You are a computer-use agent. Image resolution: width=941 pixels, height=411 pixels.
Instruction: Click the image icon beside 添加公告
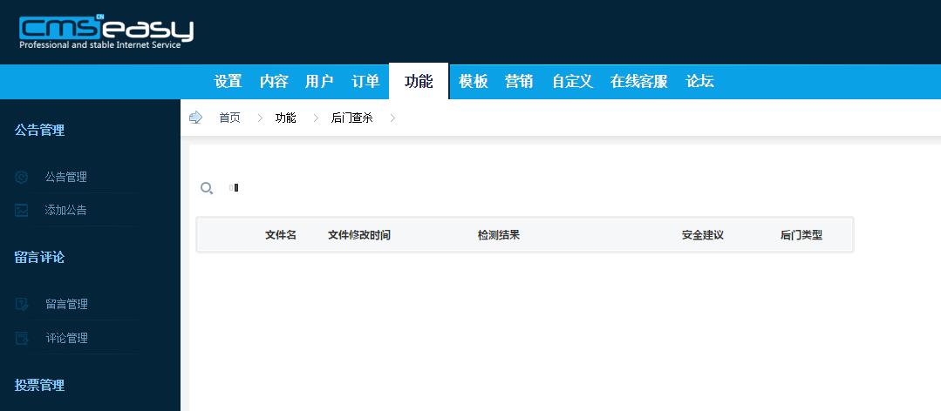(x=22, y=211)
